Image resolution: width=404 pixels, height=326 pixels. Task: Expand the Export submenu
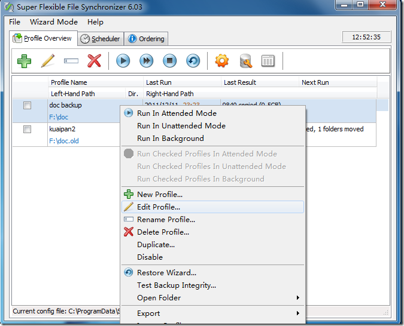click(213, 313)
